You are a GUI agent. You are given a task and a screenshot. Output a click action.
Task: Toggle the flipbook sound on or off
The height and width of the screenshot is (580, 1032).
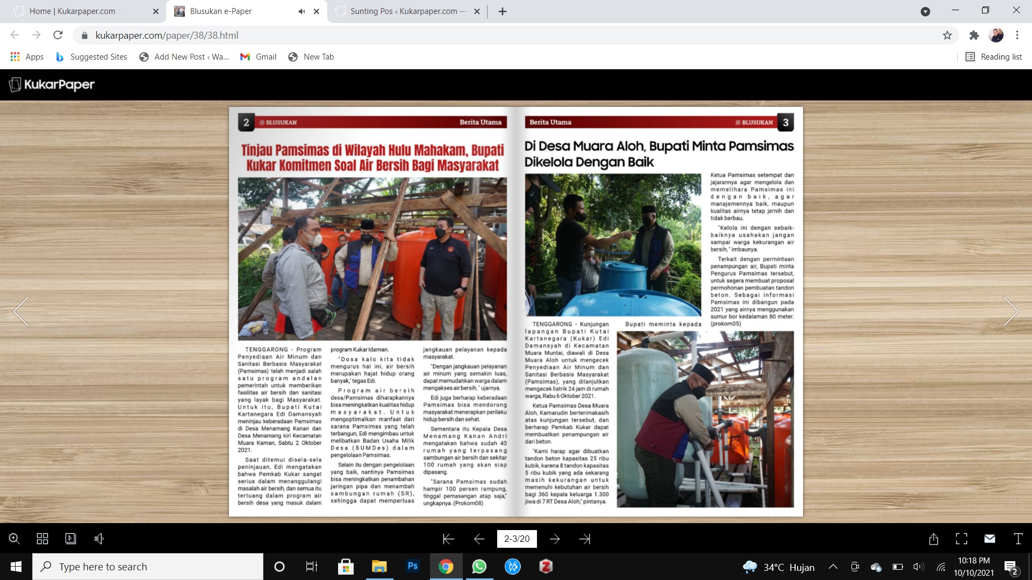coord(99,539)
